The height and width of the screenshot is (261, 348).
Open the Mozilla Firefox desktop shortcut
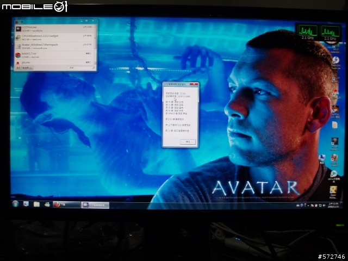tap(334, 160)
